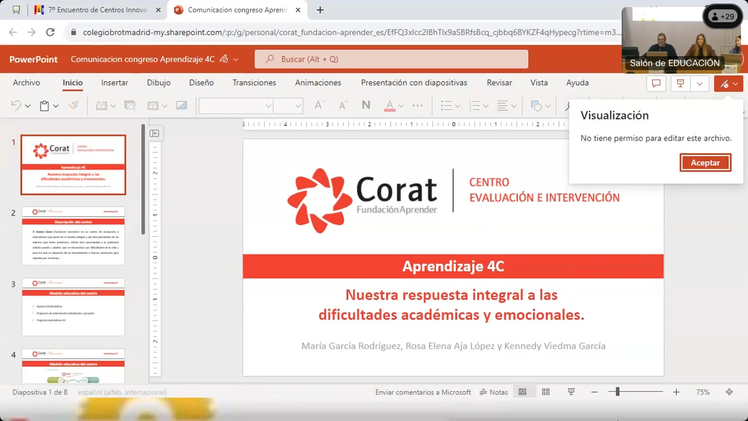
Task: Open the Comments speech bubble icon
Action: click(x=656, y=83)
